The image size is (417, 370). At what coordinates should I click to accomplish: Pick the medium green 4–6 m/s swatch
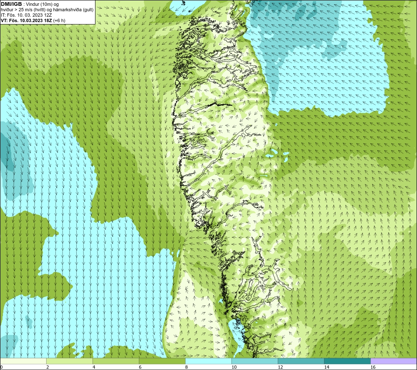116,361
